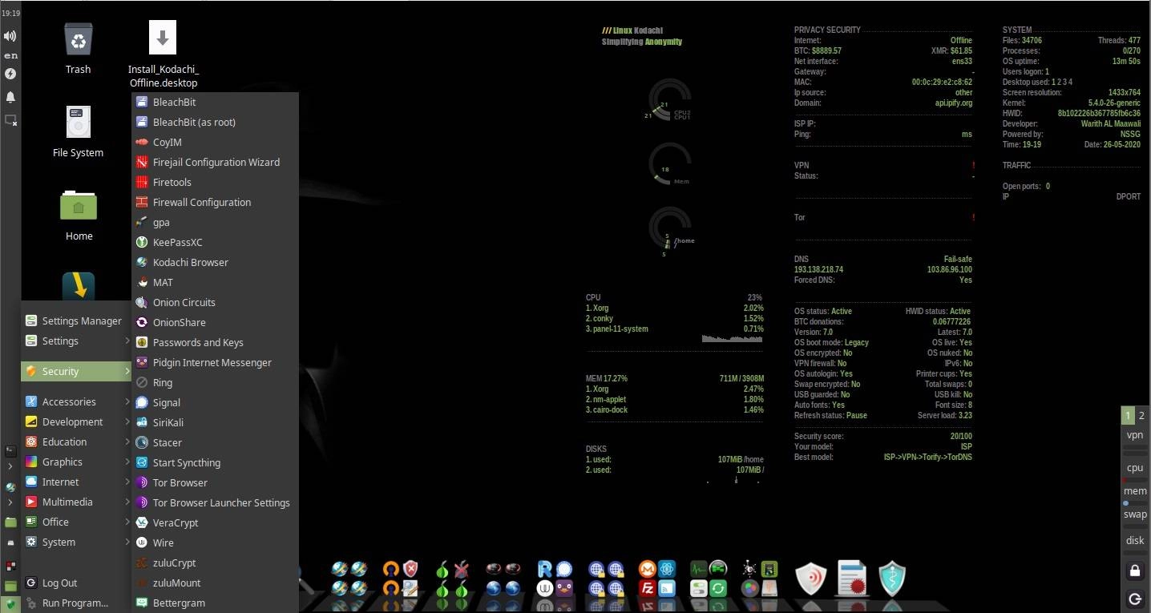
Task: Click the 'en' keyboard layout indicator
Action: tap(10, 55)
